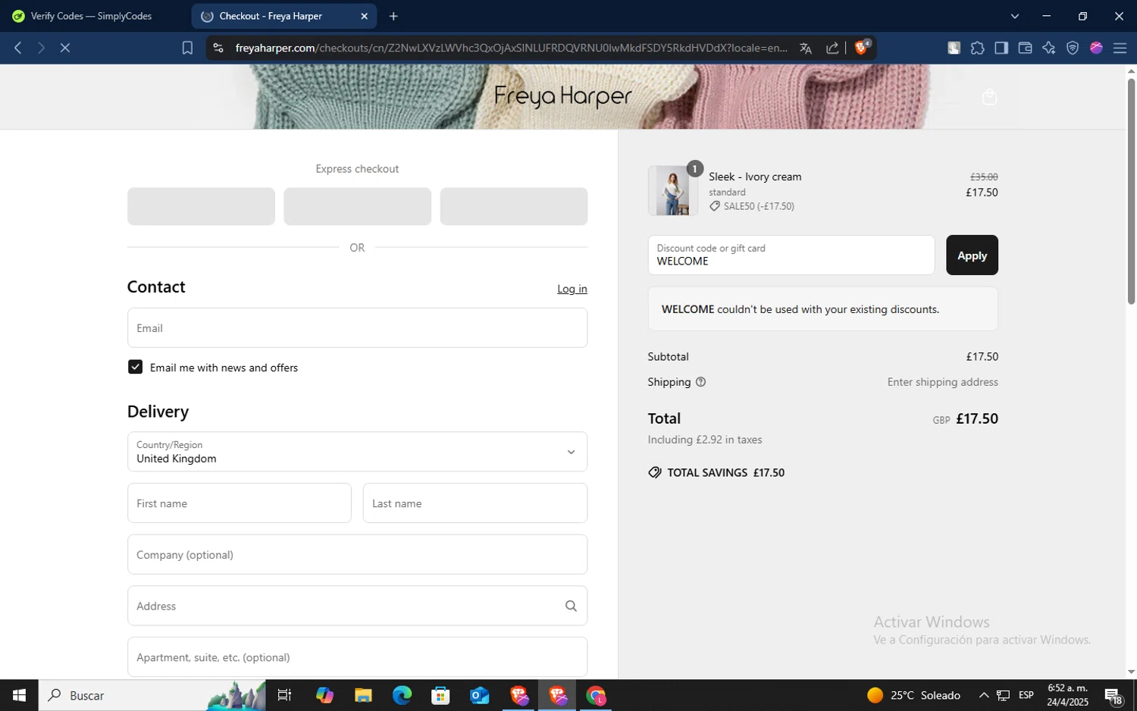Focus the Company (optional) field

(357, 554)
